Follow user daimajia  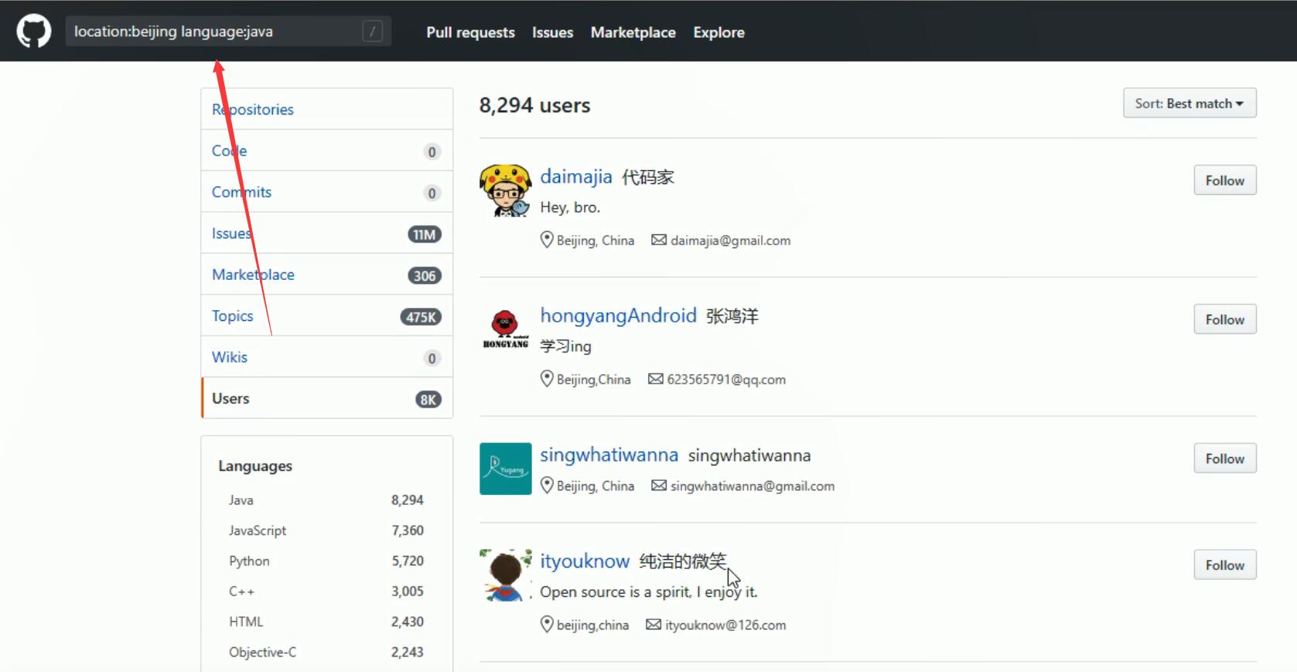pos(1224,181)
